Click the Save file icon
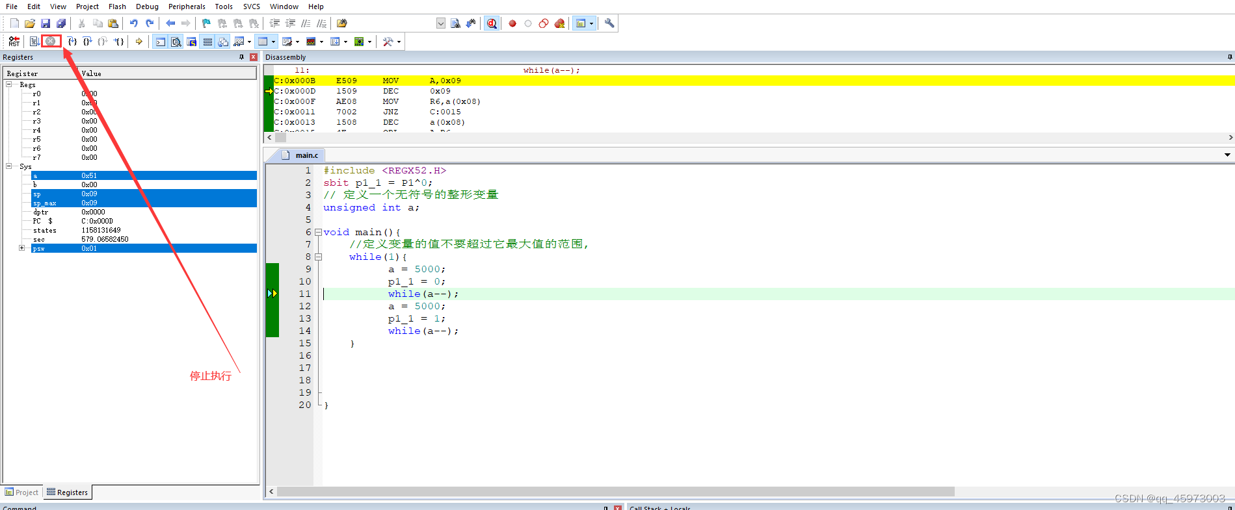1235x510 pixels. 46,23
